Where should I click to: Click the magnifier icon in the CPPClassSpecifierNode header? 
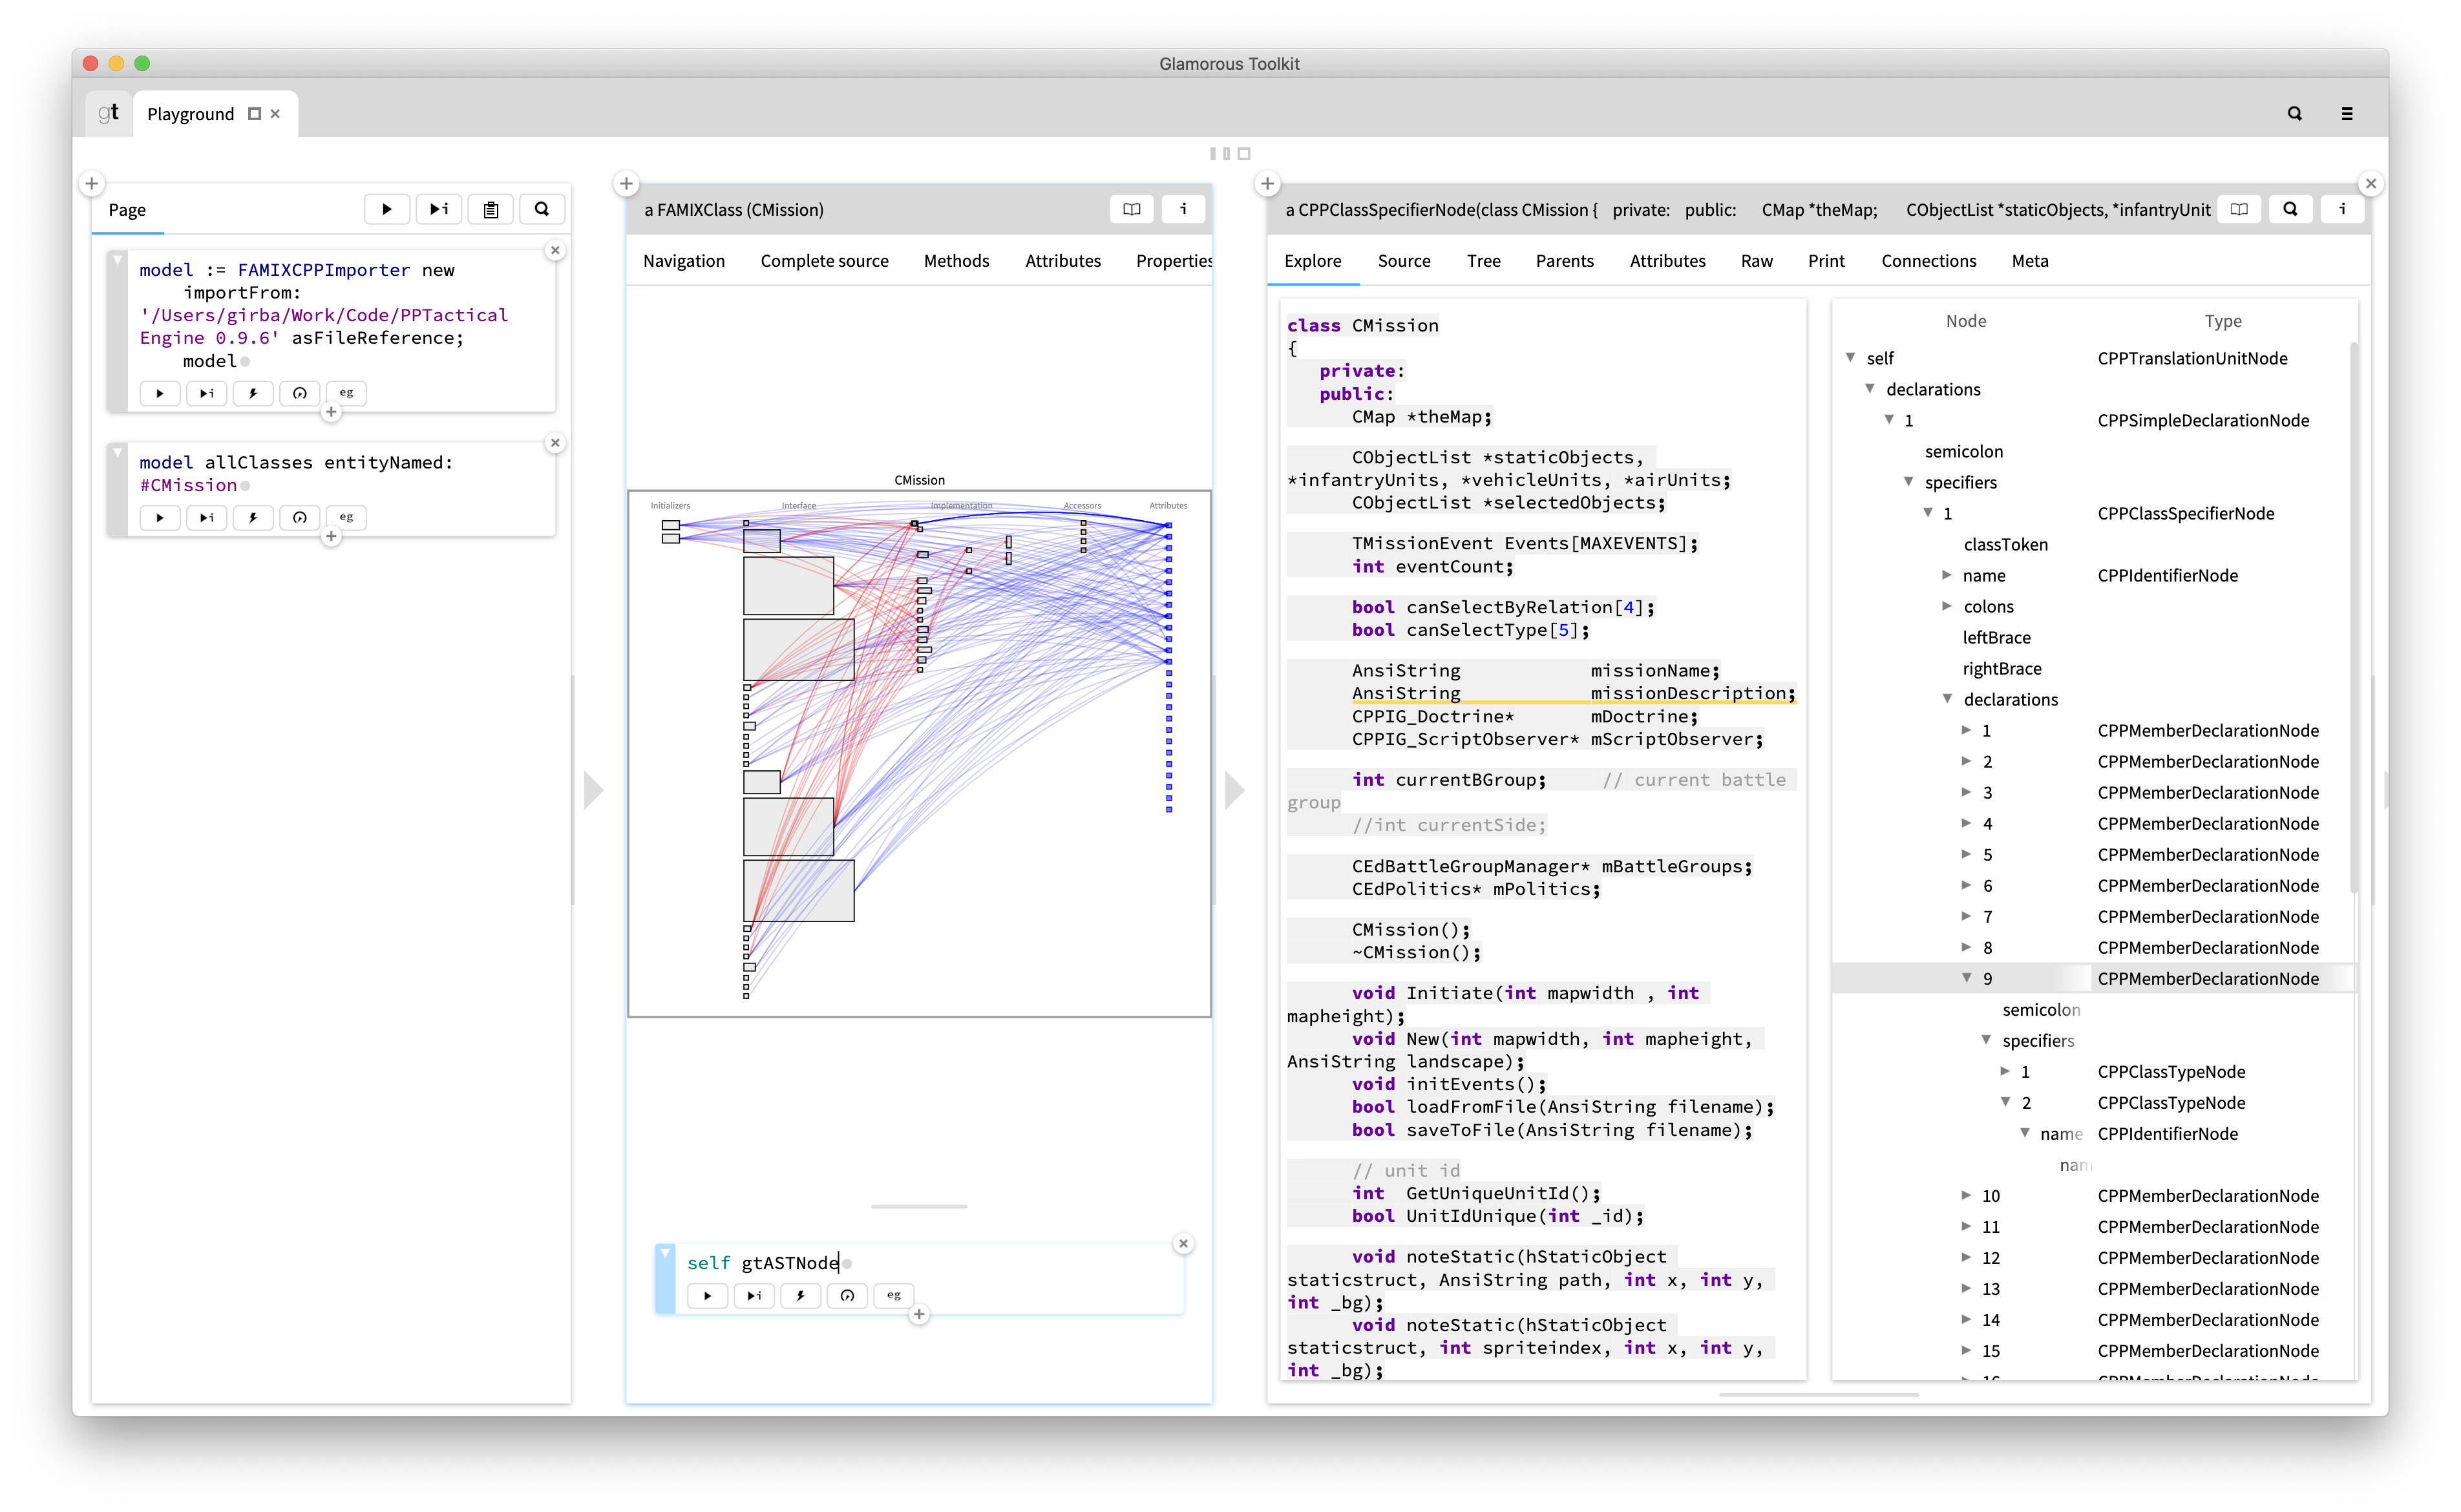(x=2290, y=209)
